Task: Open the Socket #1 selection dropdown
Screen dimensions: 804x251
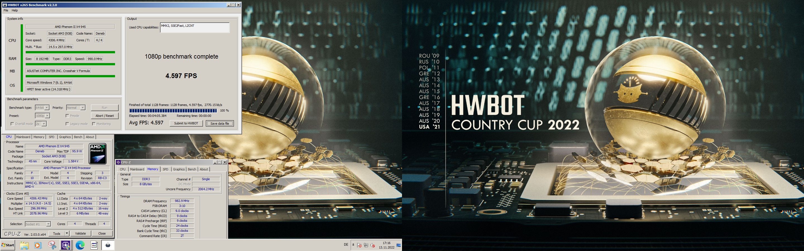Action: point(38,224)
